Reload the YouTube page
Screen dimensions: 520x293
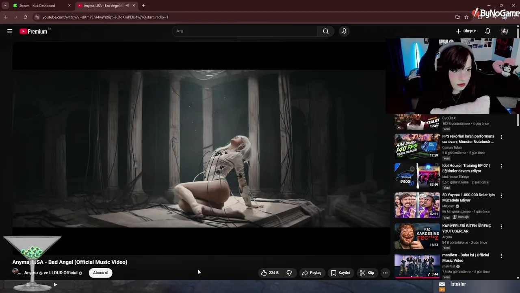coord(26,17)
